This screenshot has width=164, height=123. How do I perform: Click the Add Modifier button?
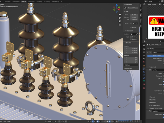coord(155,49)
